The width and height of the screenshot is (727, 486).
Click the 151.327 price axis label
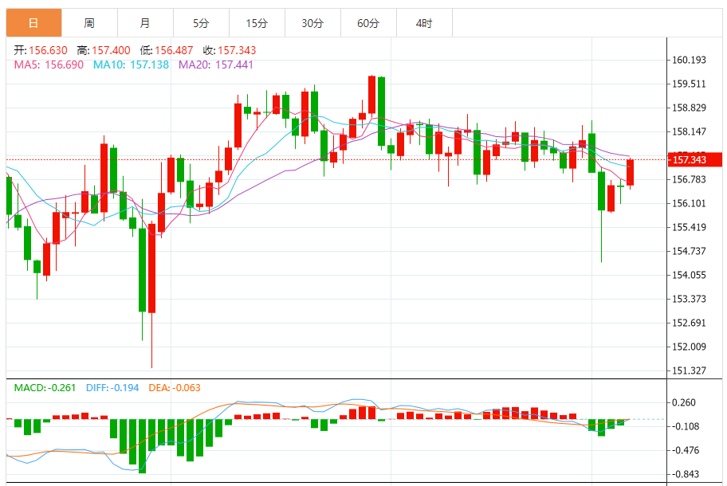pos(689,370)
